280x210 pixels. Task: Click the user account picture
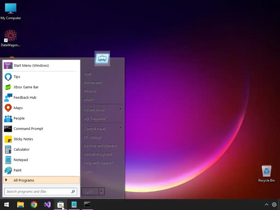(x=102, y=59)
